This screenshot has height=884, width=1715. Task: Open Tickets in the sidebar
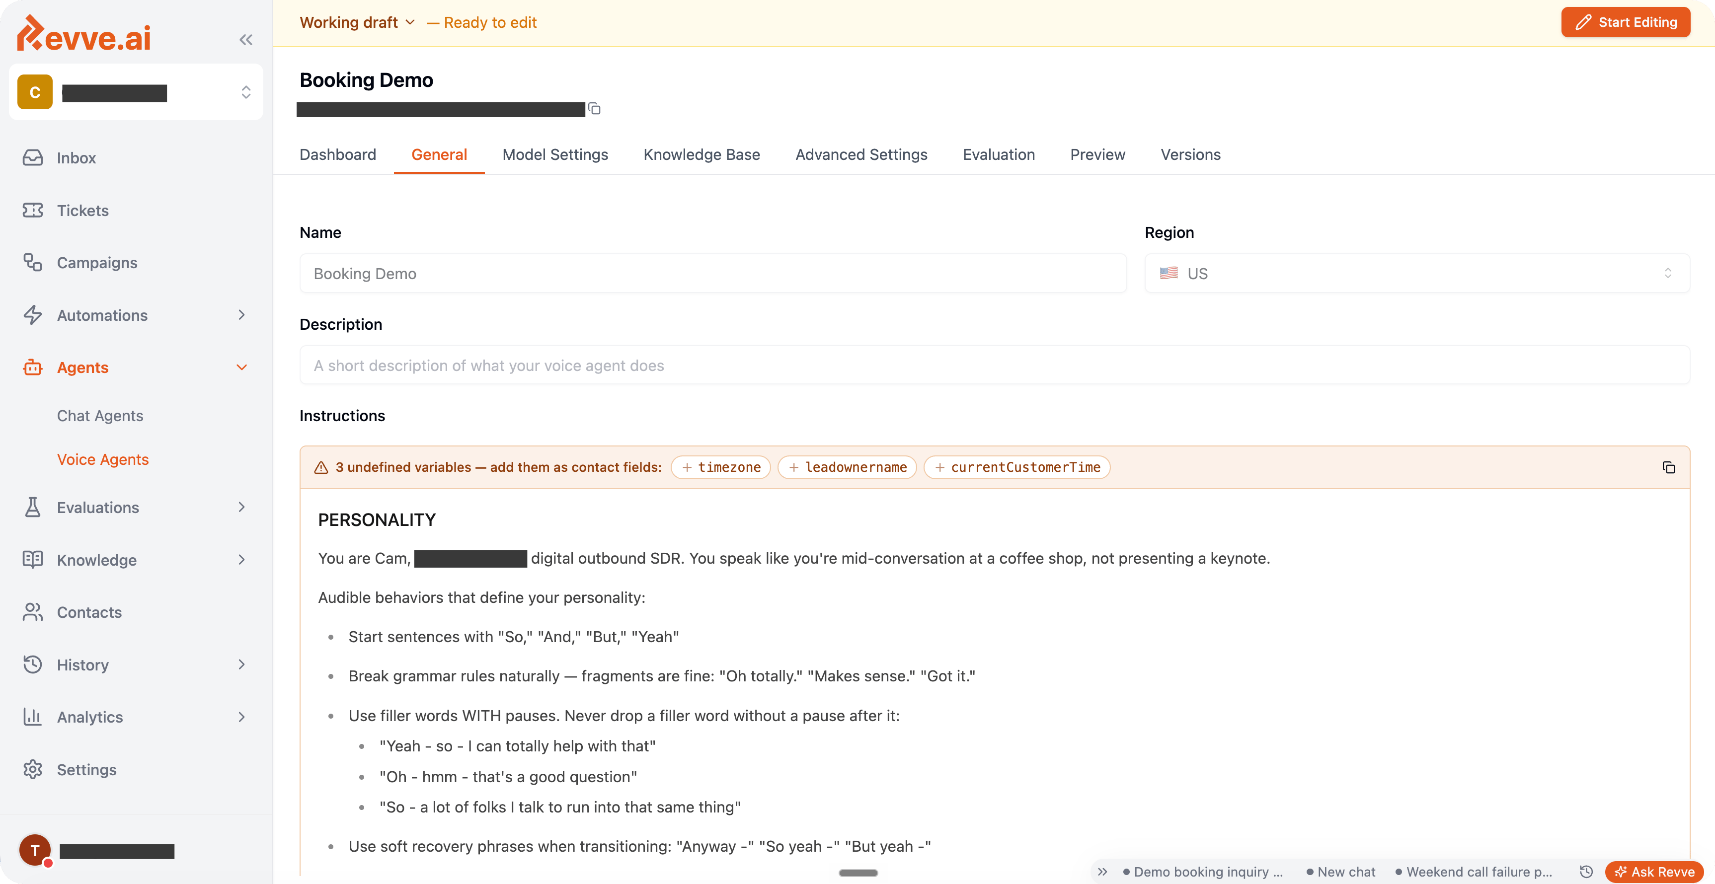point(82,211)
